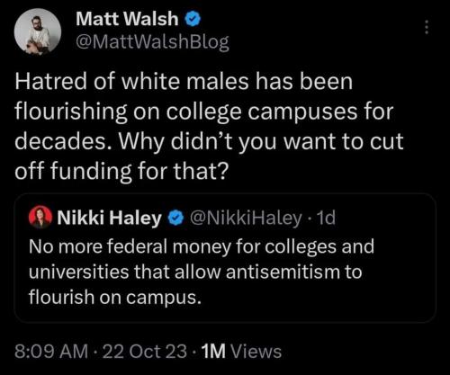Screen dimensions: 450x375
Task: Click the quoted text 'flourish on campus.'
Action: (x=115, y=298)
